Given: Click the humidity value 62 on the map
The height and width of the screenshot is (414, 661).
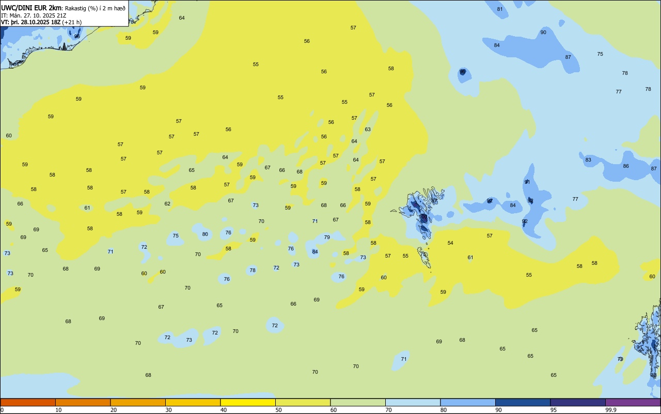Looking at the screenshot, I should tap(167, 204).
